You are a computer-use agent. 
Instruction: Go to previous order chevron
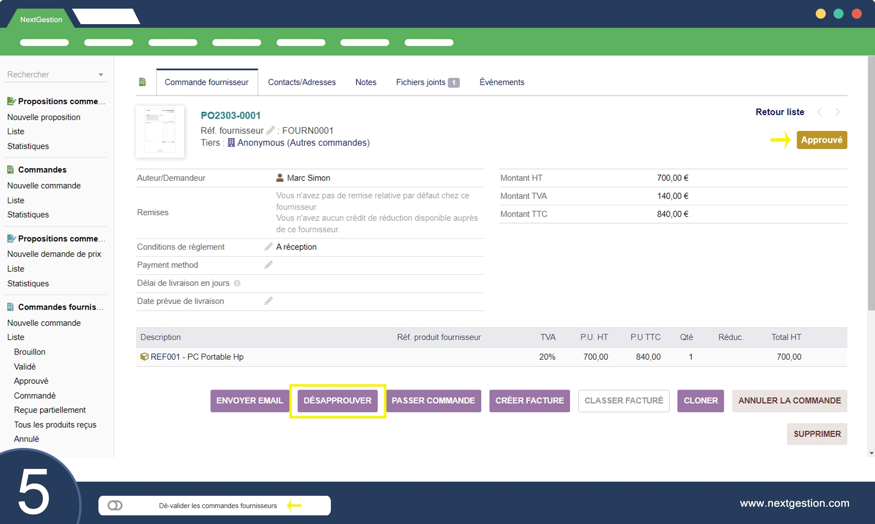click(x=819, y=112)
